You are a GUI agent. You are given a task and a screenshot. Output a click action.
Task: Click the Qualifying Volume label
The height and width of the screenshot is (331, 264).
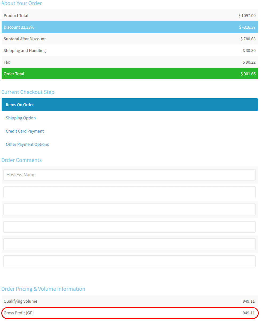[20, 301]
